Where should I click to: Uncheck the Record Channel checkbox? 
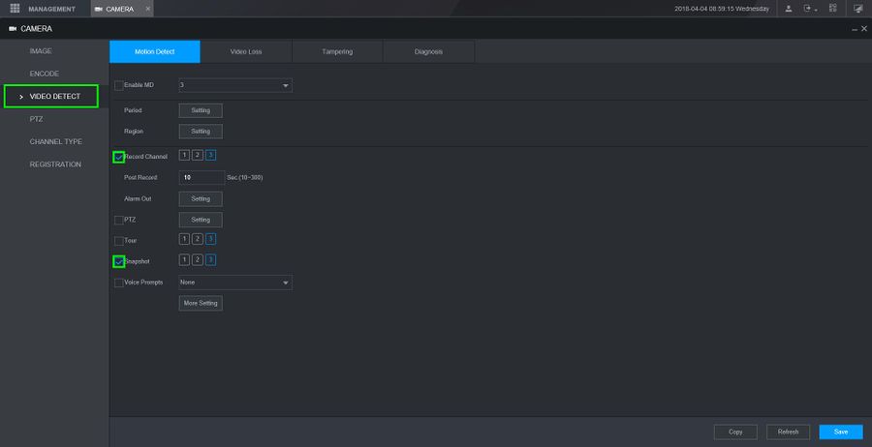point(118,157)
